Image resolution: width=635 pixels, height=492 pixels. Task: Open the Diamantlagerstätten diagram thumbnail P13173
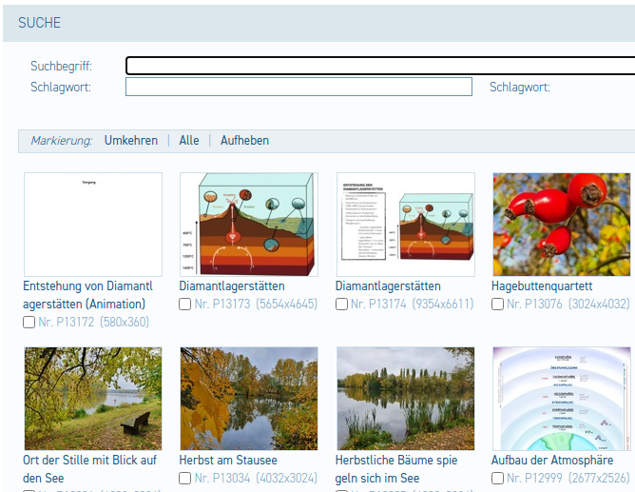[249, 225]
